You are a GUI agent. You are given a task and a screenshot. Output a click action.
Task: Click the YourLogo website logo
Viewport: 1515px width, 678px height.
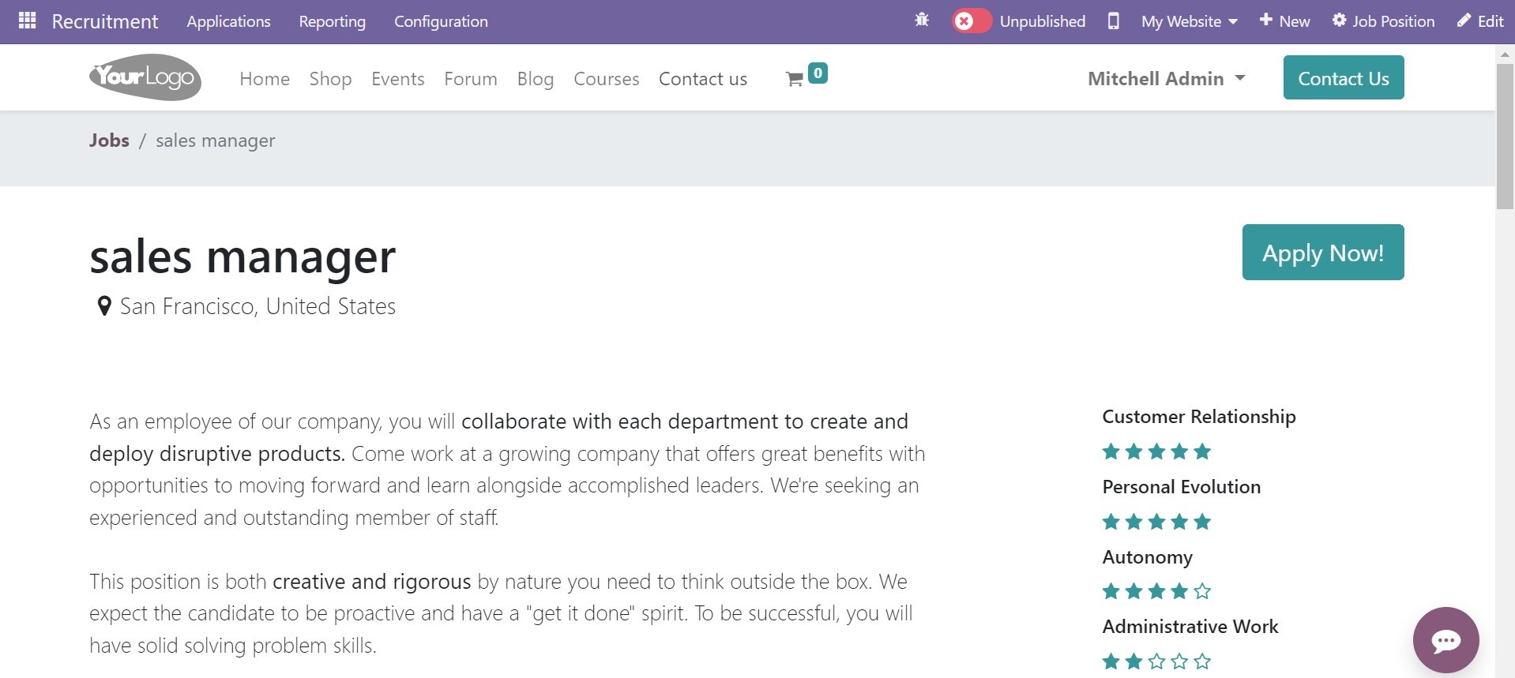(x=145, y=77)
